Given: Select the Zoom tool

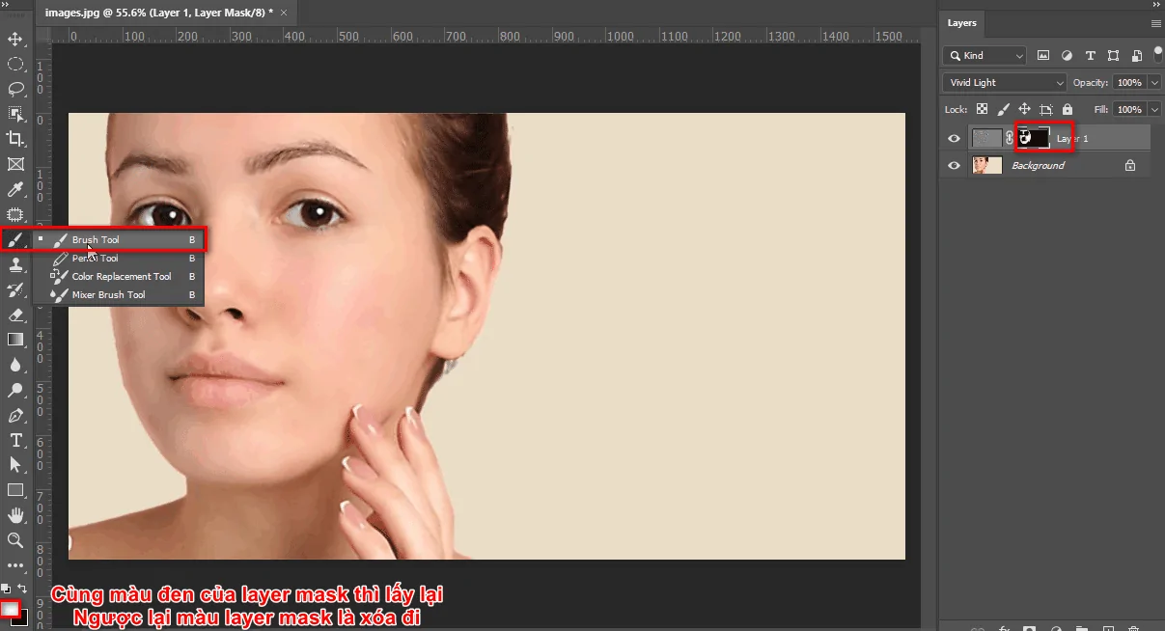Looking at the screenshot, I should tap(15, 540).
